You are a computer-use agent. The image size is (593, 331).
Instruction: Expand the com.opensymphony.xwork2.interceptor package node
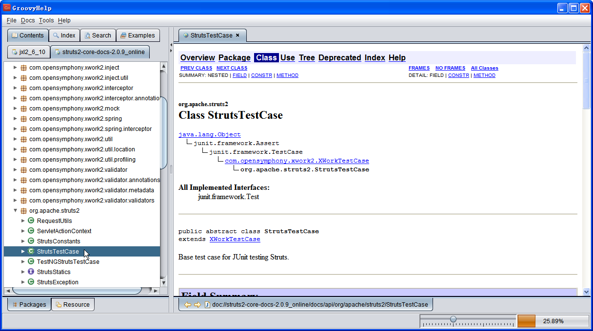pyautogui.click(x=15, y=88)
